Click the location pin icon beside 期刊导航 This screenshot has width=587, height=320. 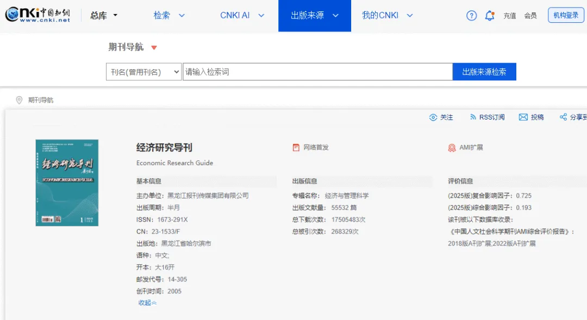pos(19,100)
